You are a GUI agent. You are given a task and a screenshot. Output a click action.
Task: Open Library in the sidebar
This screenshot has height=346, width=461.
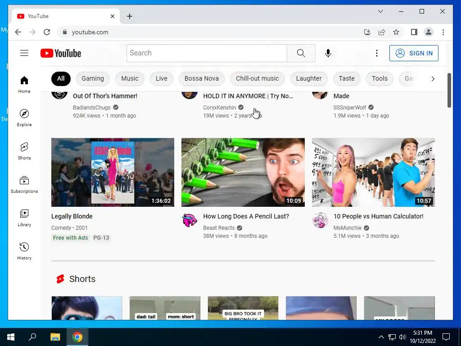pos(24,218)
